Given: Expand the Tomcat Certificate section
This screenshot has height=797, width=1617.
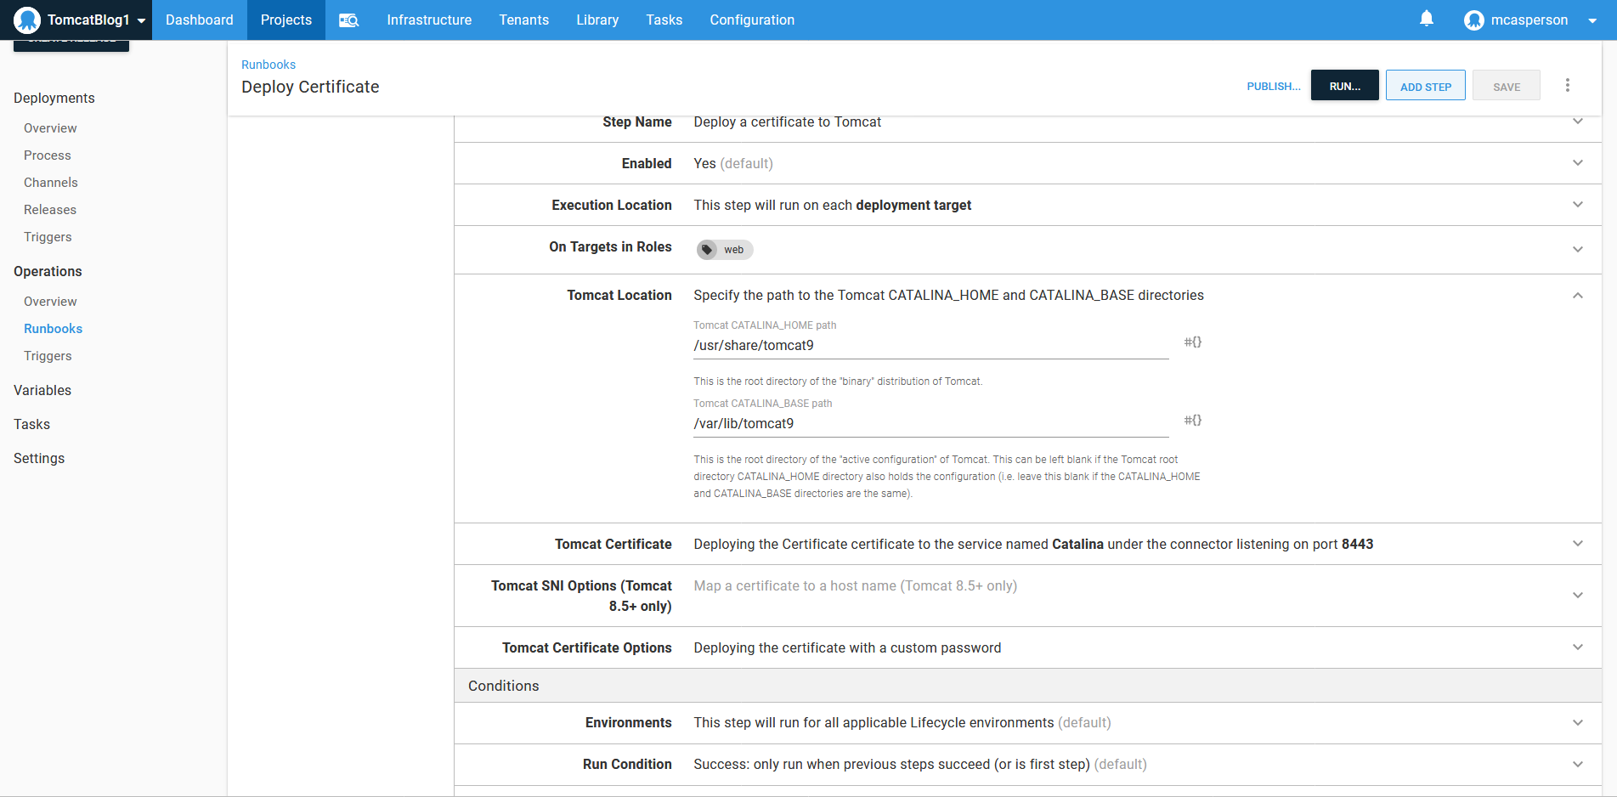Looking at the screenshot, I should (1577, 544).
